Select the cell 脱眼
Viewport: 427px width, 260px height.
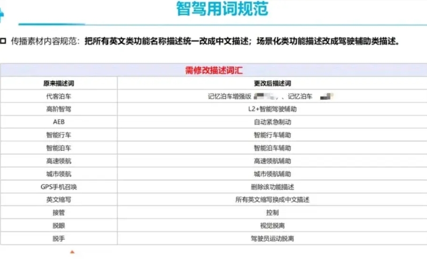[59, 225]
